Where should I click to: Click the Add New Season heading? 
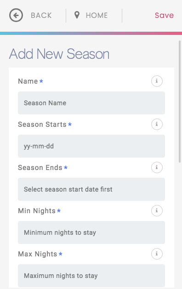[x=59, y=54]
